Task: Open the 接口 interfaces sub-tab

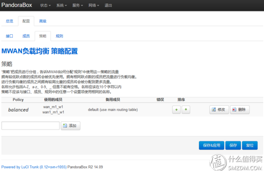Action: [x=9, y=36]
